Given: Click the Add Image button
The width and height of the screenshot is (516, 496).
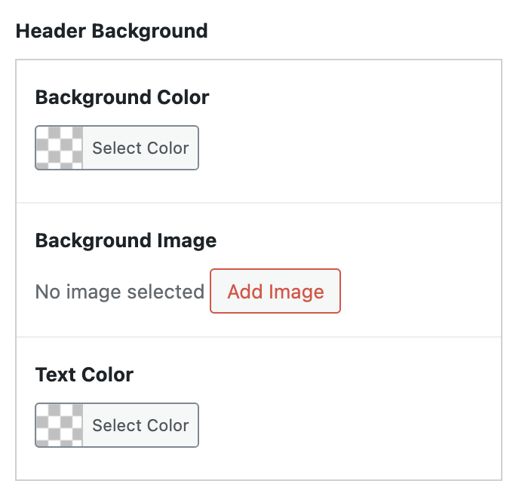Looking at the screenshot, I should coord(275,291).
